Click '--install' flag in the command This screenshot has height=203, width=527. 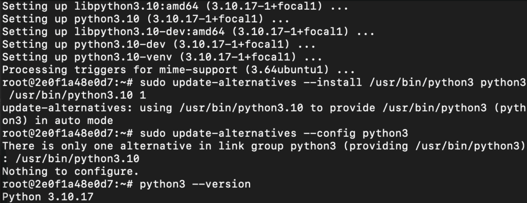click(x=333, y=83)
